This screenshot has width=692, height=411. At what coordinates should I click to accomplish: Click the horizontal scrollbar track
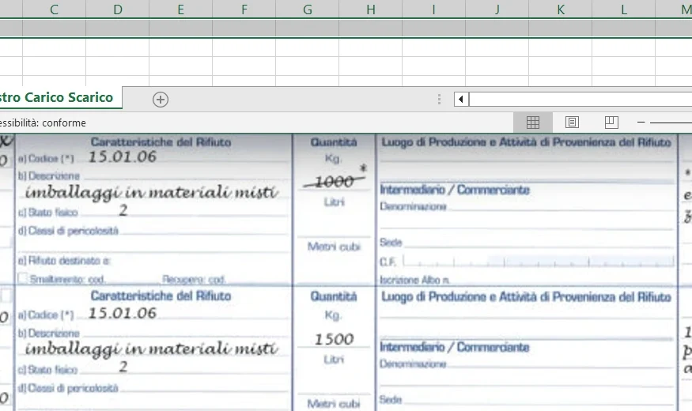pos(577,99)
